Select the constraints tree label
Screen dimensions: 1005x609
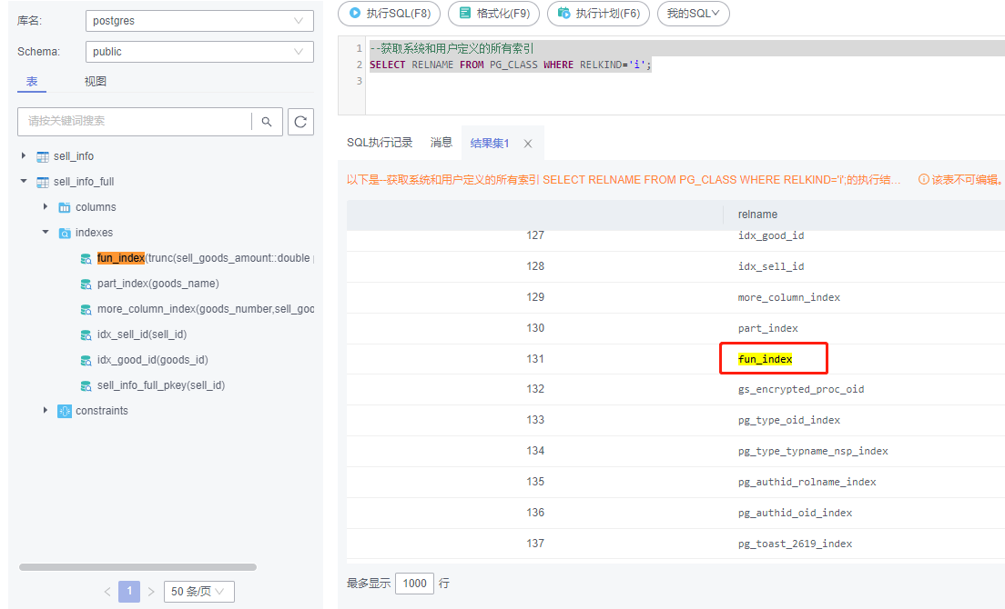click(102, 411)
